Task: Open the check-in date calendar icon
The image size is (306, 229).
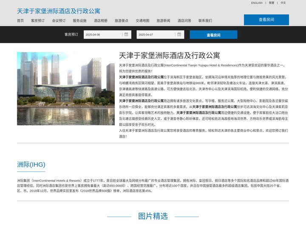Action: coord(126,34)
